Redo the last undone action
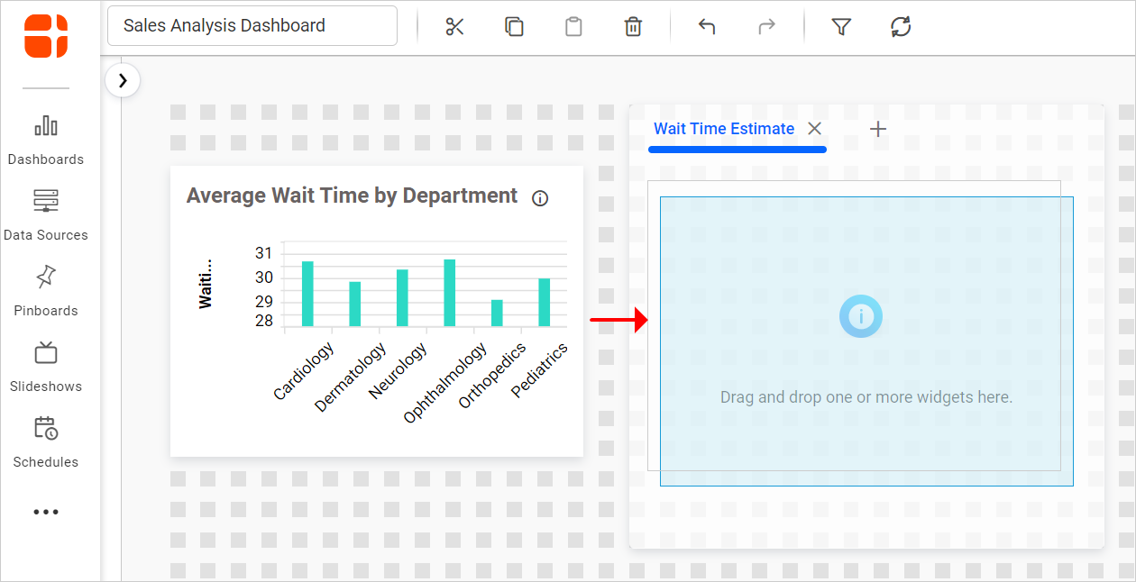The image size is (1136, 582). tap(766, 27)
